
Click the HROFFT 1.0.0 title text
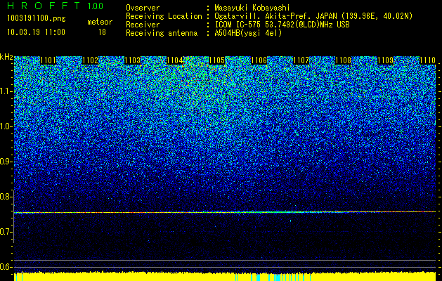[x=56, y=6]
